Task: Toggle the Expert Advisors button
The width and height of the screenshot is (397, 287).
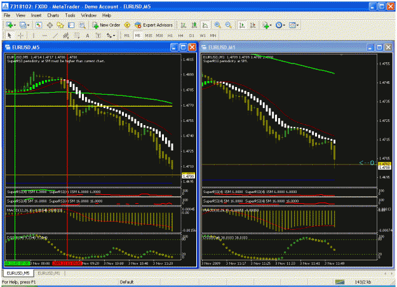Action: [x=154, y=25]
